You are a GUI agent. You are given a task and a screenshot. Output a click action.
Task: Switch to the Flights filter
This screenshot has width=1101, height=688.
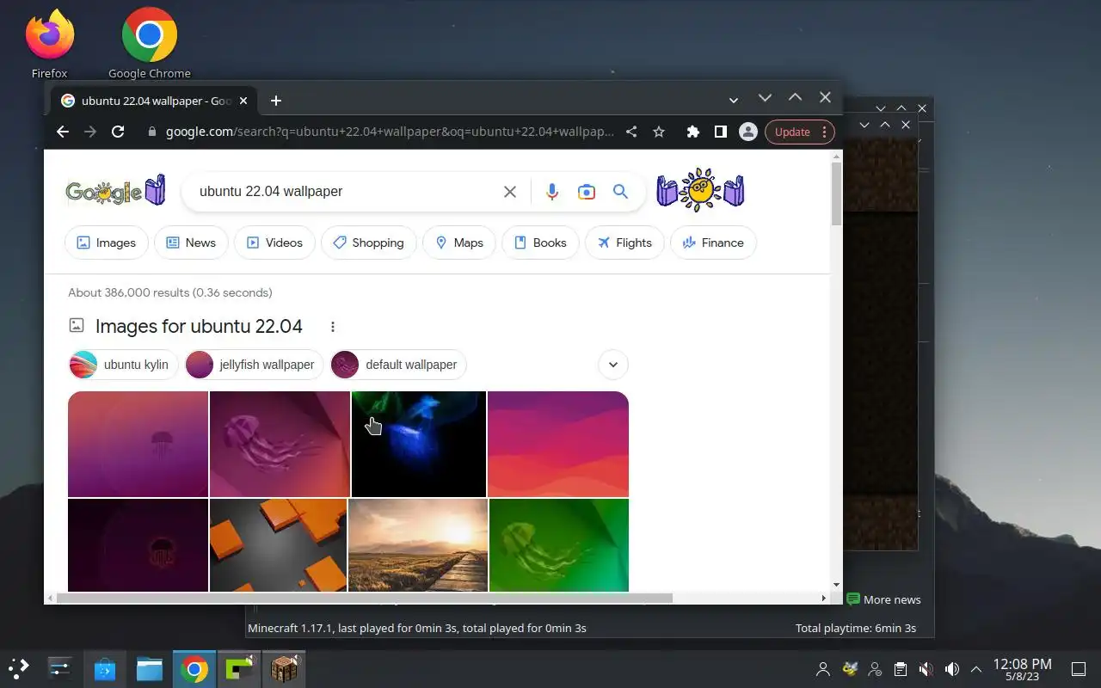[624, 243]
